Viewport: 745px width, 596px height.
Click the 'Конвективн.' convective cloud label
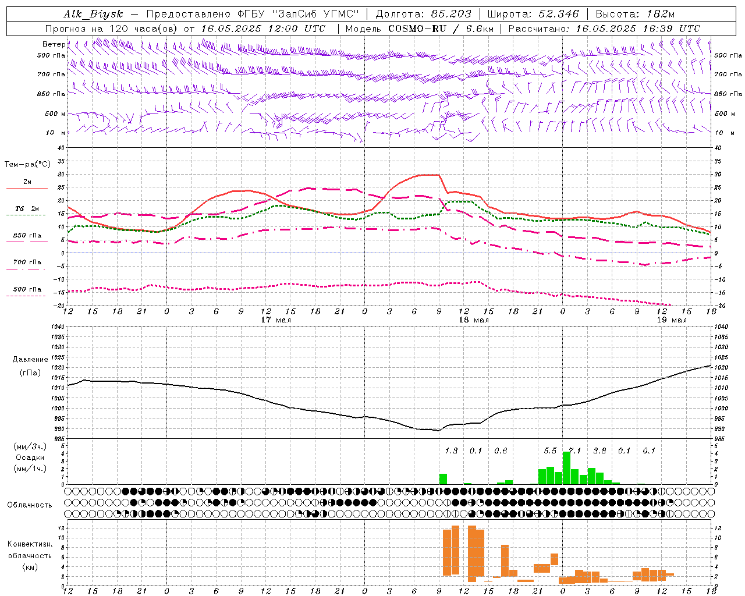point(30,544)
